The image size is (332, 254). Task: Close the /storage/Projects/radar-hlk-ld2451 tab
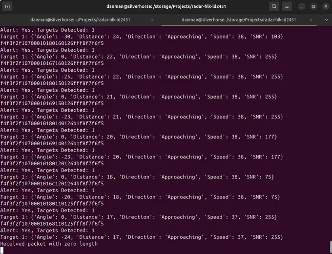click(x=311, y=20)
